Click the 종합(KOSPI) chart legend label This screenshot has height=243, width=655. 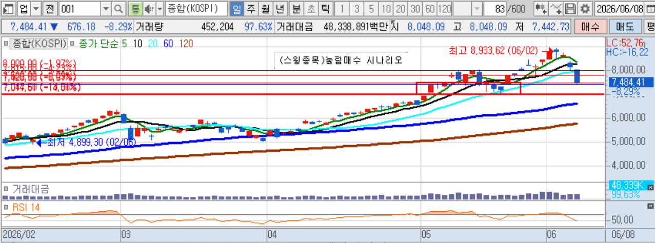point(39,44)
